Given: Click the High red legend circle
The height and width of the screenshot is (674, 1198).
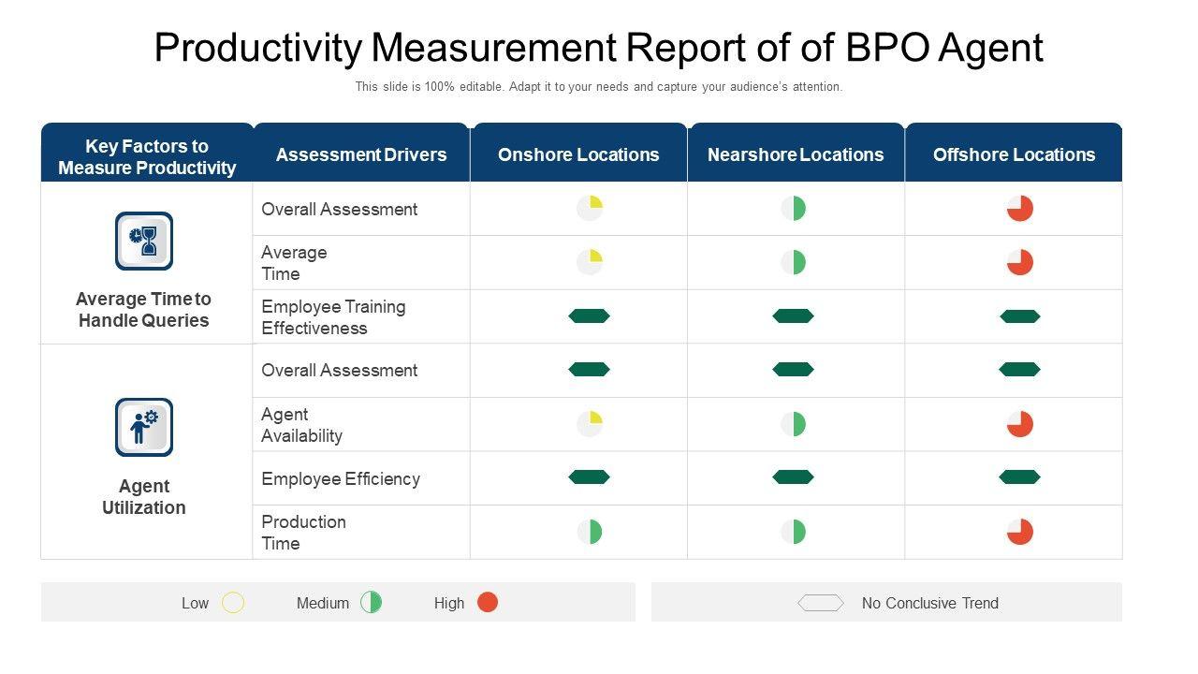Looking at the screenshot, I should (x=488, y=602).
